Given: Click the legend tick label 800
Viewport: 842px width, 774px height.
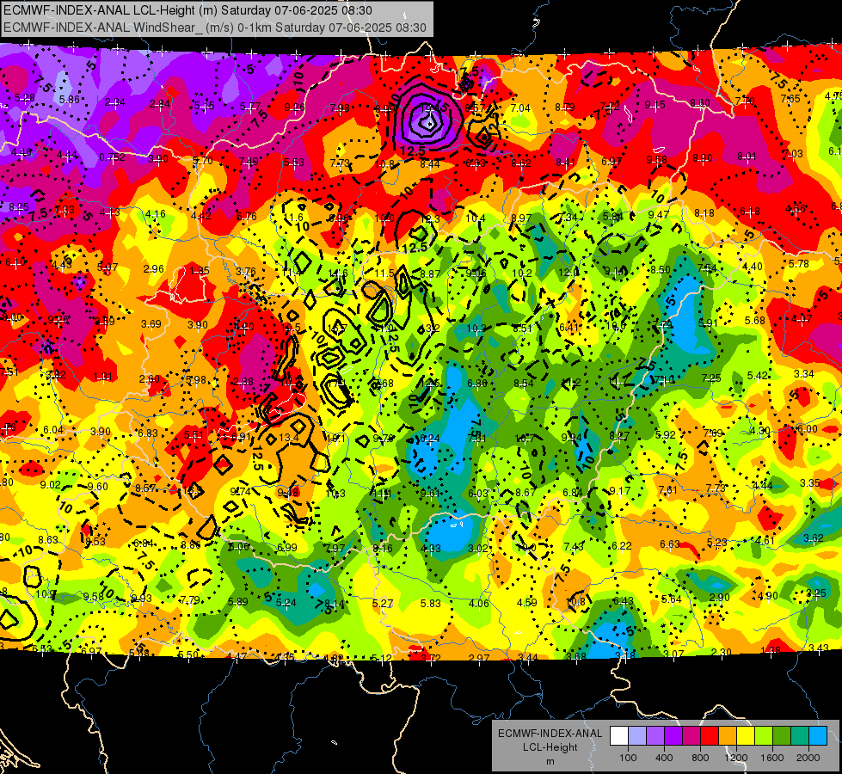Looking at the screenshot, I should click(700, 758).
